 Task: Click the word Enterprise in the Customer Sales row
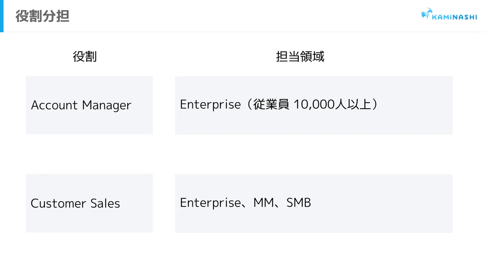tap(210, 202)
